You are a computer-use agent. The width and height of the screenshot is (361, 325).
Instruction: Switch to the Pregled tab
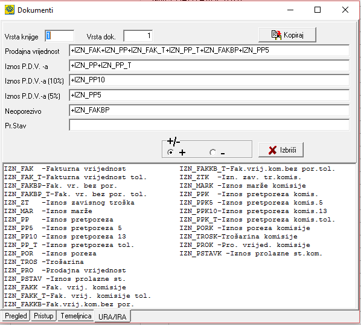[16, 316]
